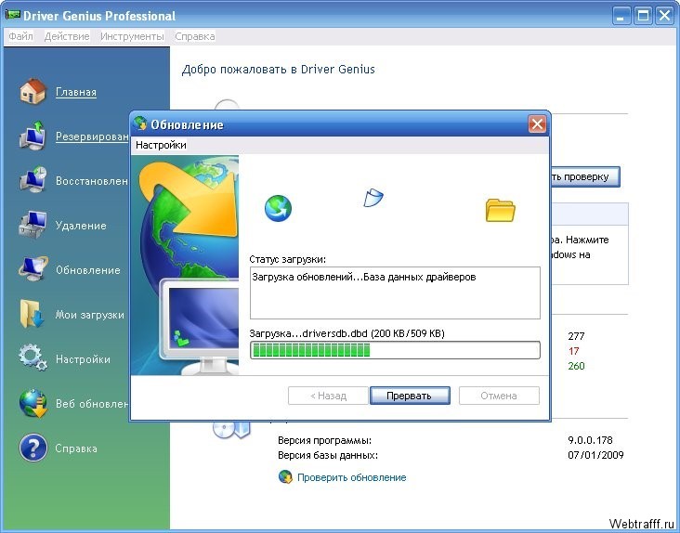680x533 pixels.
Task: Open the Настройки menu in update dialog
Action: click(161, 145)
